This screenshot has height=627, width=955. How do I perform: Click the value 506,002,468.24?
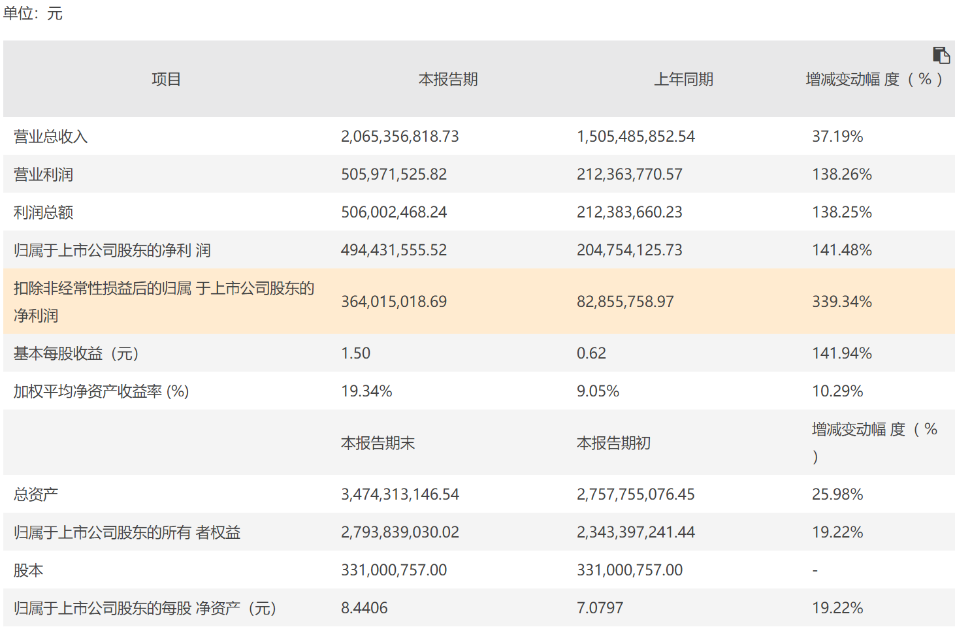point(394,212)
